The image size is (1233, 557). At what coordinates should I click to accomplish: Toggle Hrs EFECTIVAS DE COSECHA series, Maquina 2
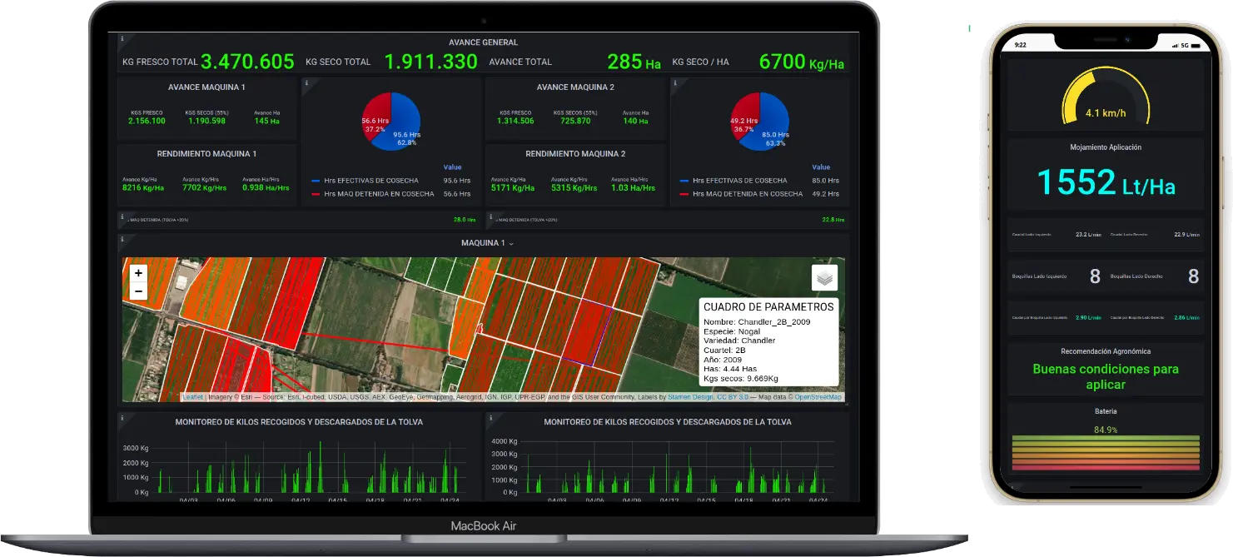[x=739, y=181]
